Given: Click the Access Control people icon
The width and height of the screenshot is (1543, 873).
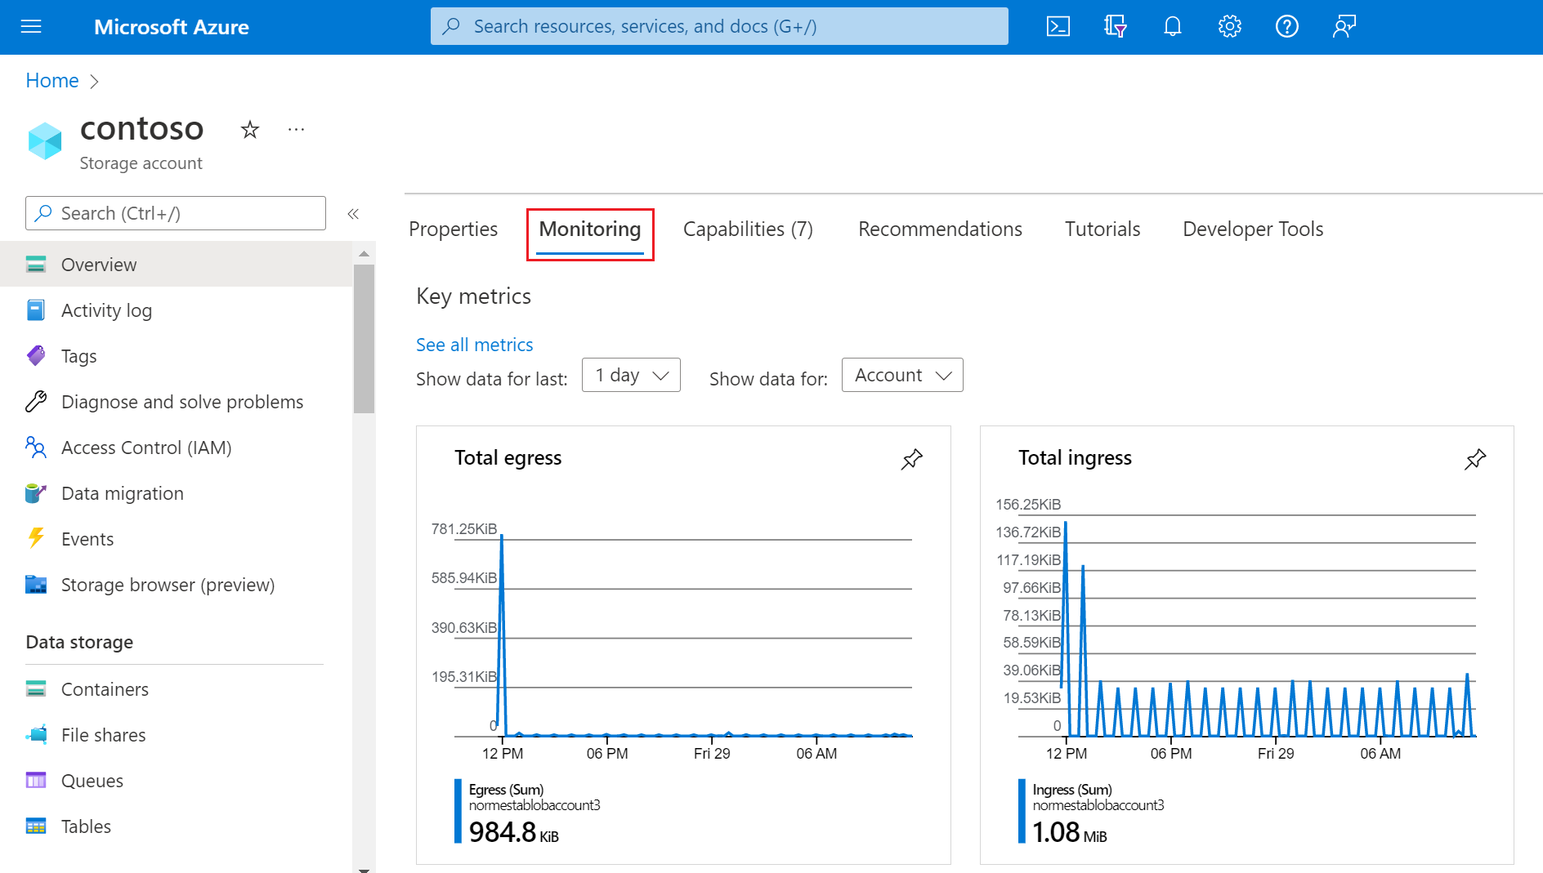Looking at the screenshot, I should tap(36, 447).
